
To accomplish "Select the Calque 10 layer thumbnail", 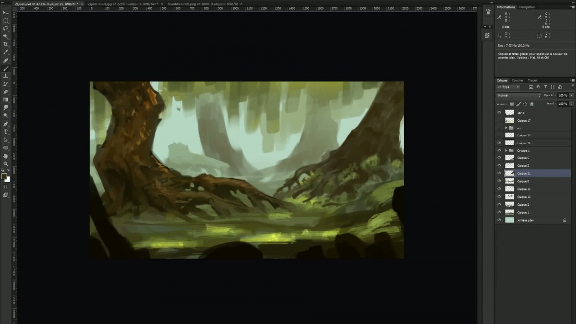I will [509, 197].
